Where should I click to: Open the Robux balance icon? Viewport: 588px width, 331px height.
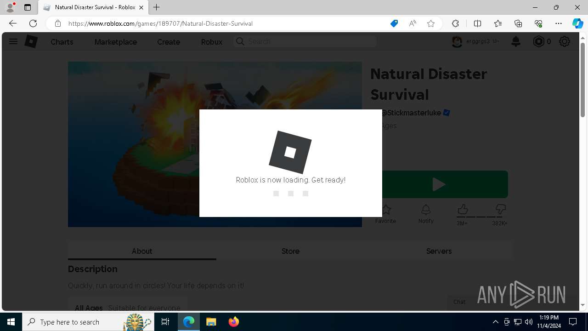[x=538, y=41]
